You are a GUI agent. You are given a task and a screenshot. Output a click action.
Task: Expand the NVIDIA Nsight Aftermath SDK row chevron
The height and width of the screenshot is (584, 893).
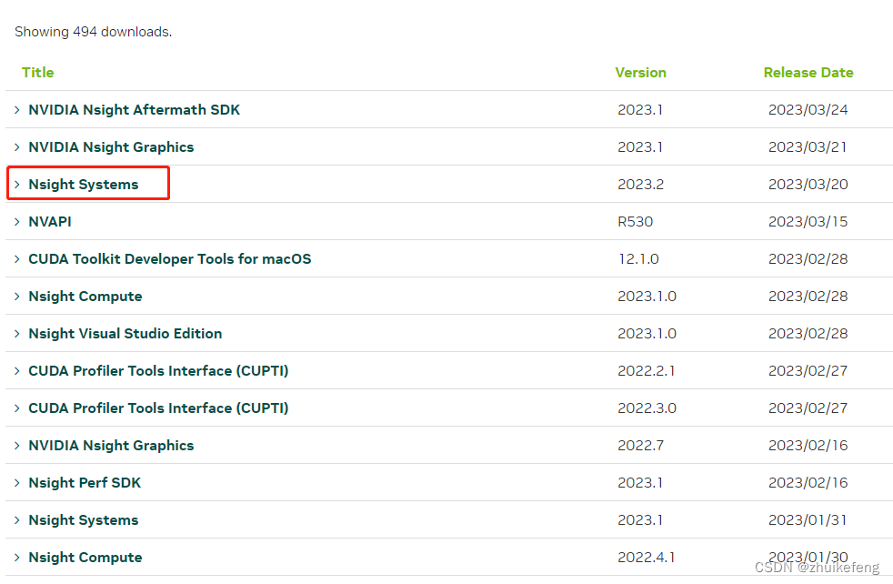click(x=17, y=110)
